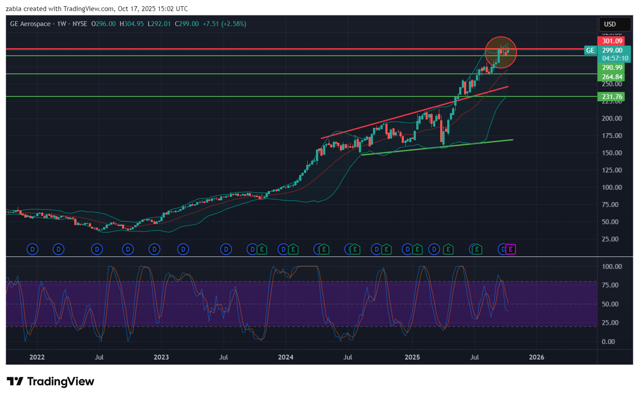
Task: Open the USD currency dropdown
Action: [610, 24]
